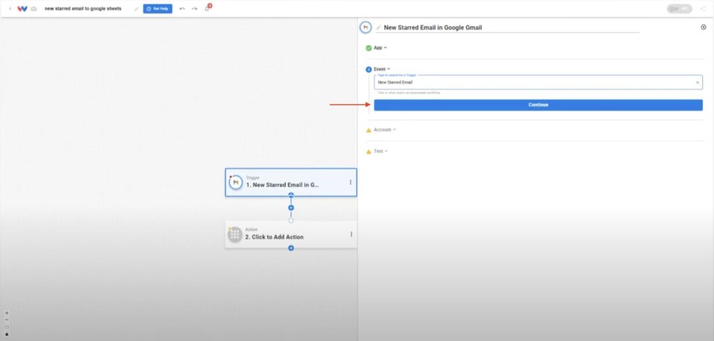
Task: Open three-dot menu on trigger node
Action: tap(350, 182)
